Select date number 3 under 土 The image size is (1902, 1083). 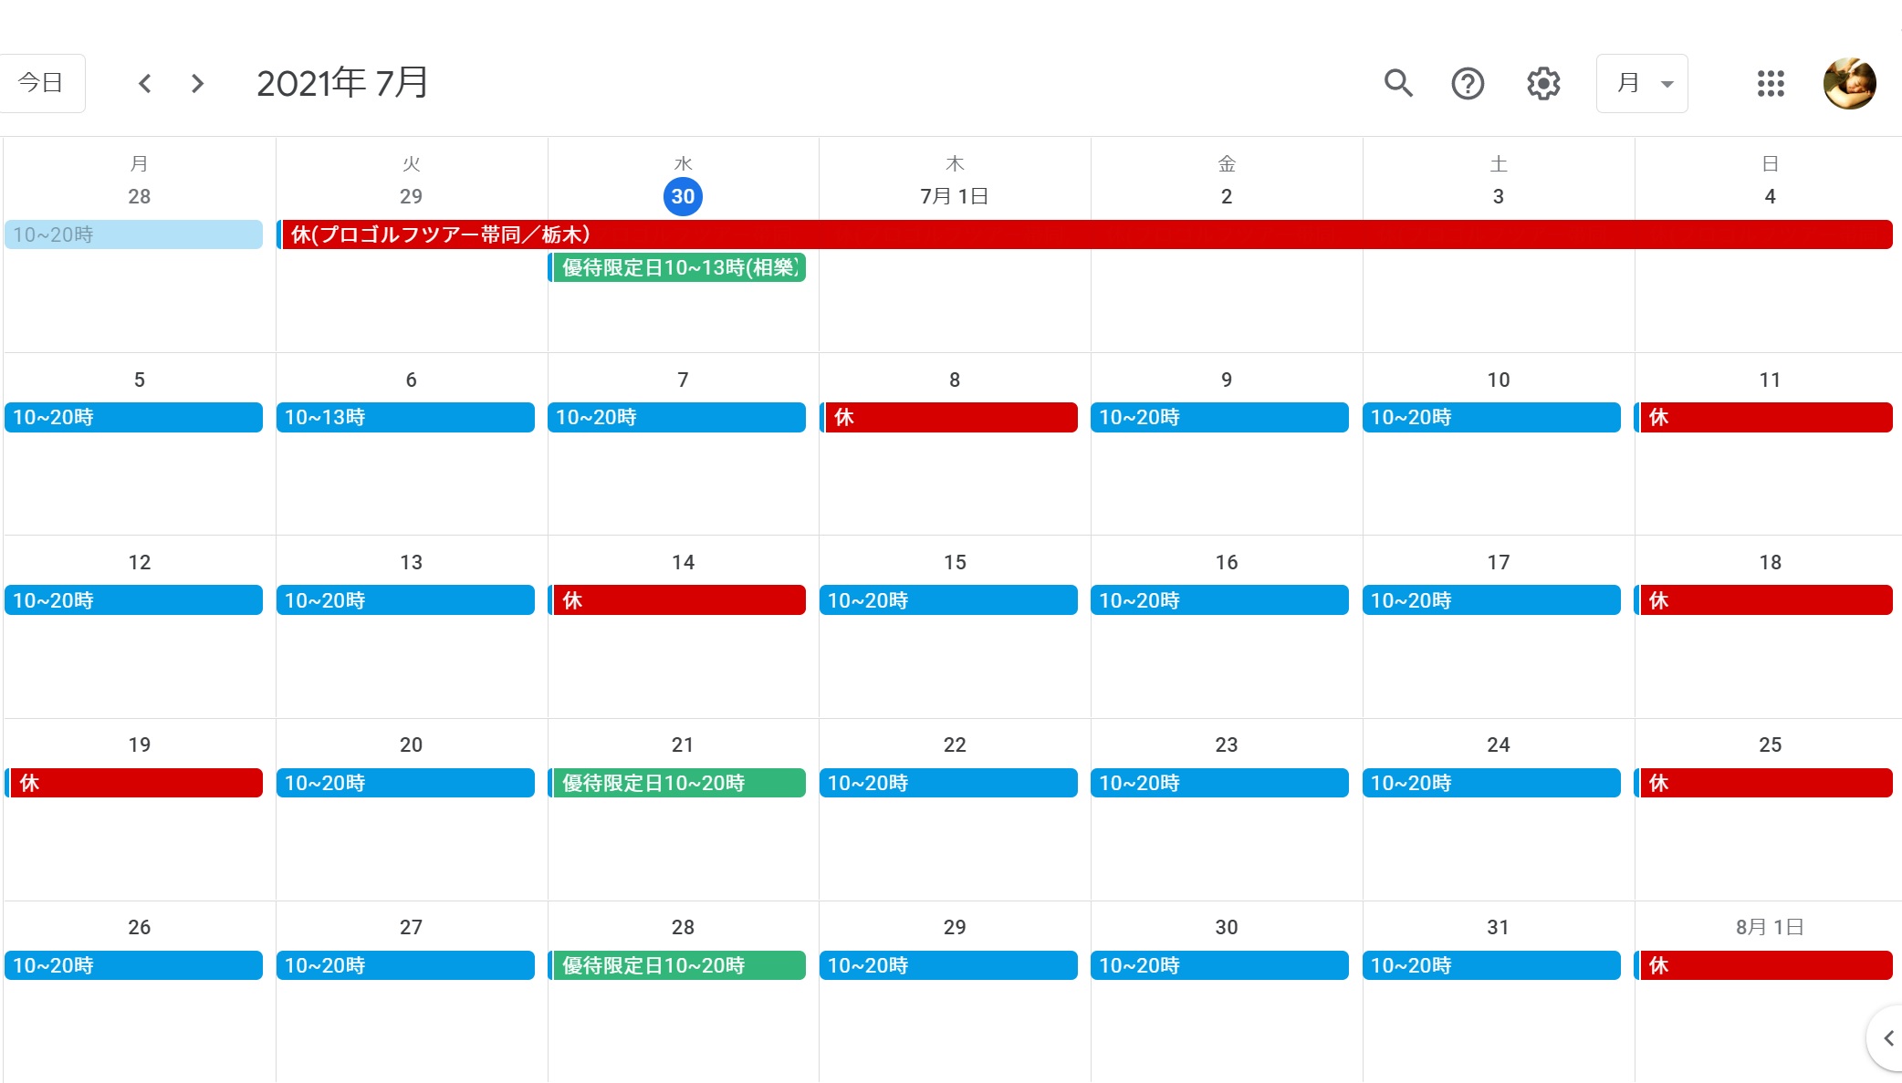1498,196
